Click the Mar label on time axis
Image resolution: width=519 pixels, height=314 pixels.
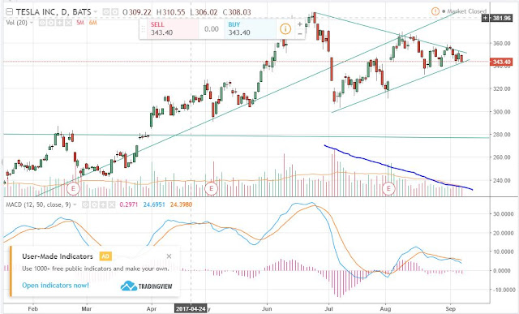[x=87, y=308]
